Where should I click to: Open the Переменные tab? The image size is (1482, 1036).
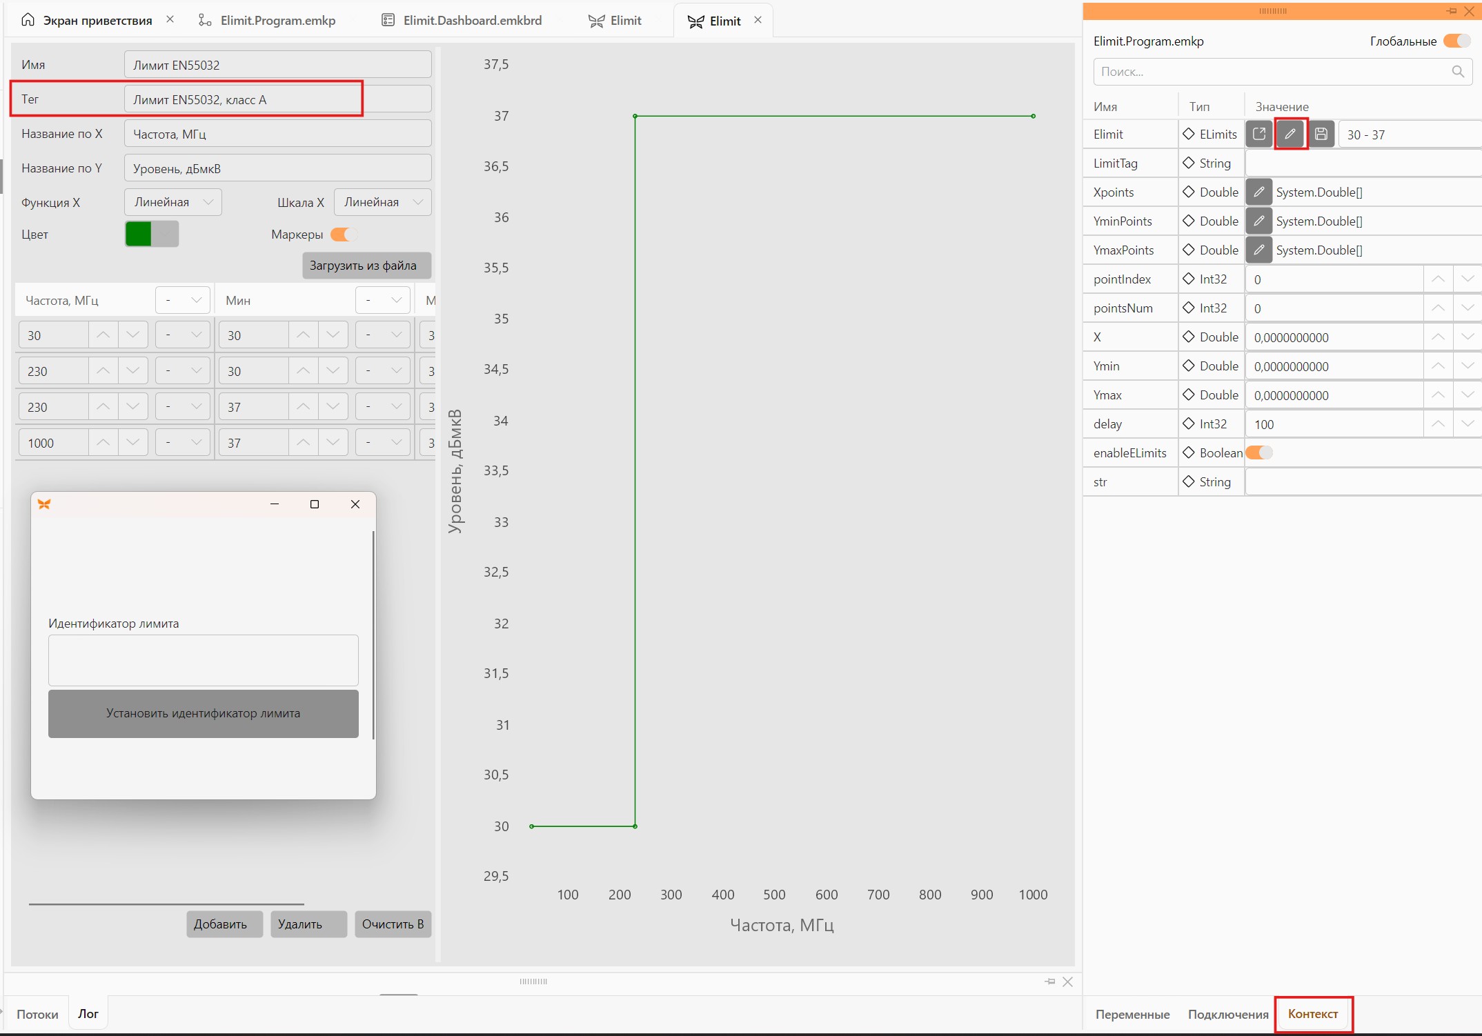pyautogui.click(x=1132, y=1014)
